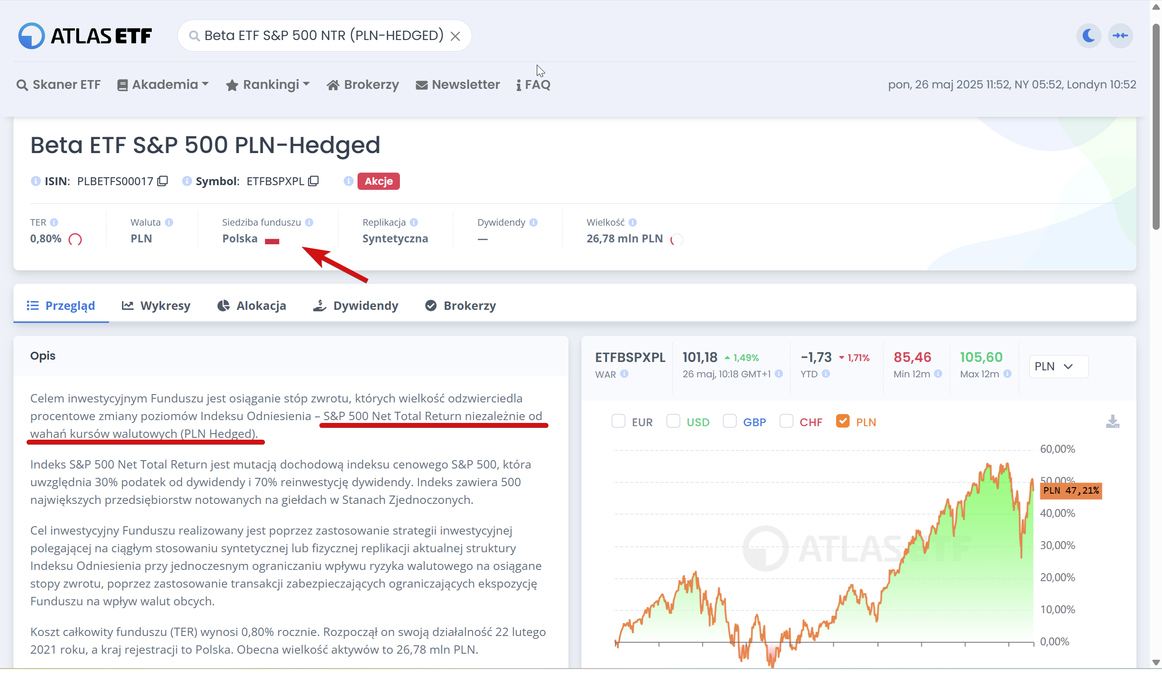Click the chart download icon
Image resolution: width=1162 pixels, height=683 pixels.
coord(1112,422)
